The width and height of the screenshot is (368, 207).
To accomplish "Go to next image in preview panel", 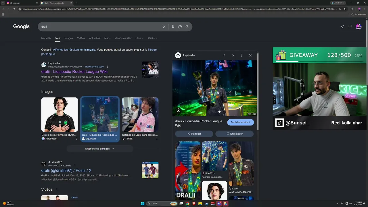I will (233, 55).
